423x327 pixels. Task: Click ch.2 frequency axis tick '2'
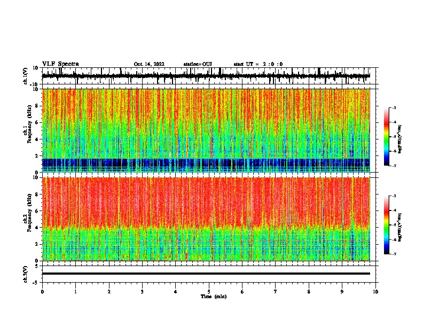point(37,244)
